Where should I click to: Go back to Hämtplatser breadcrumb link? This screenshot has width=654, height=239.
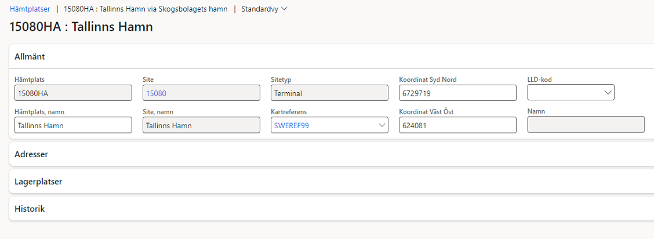click(x=30, y=9)
